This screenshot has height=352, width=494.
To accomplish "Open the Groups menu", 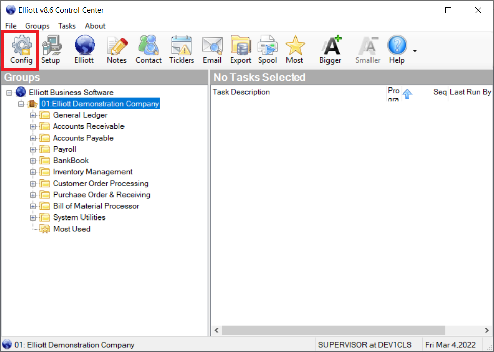I will [x=37, y=26].
